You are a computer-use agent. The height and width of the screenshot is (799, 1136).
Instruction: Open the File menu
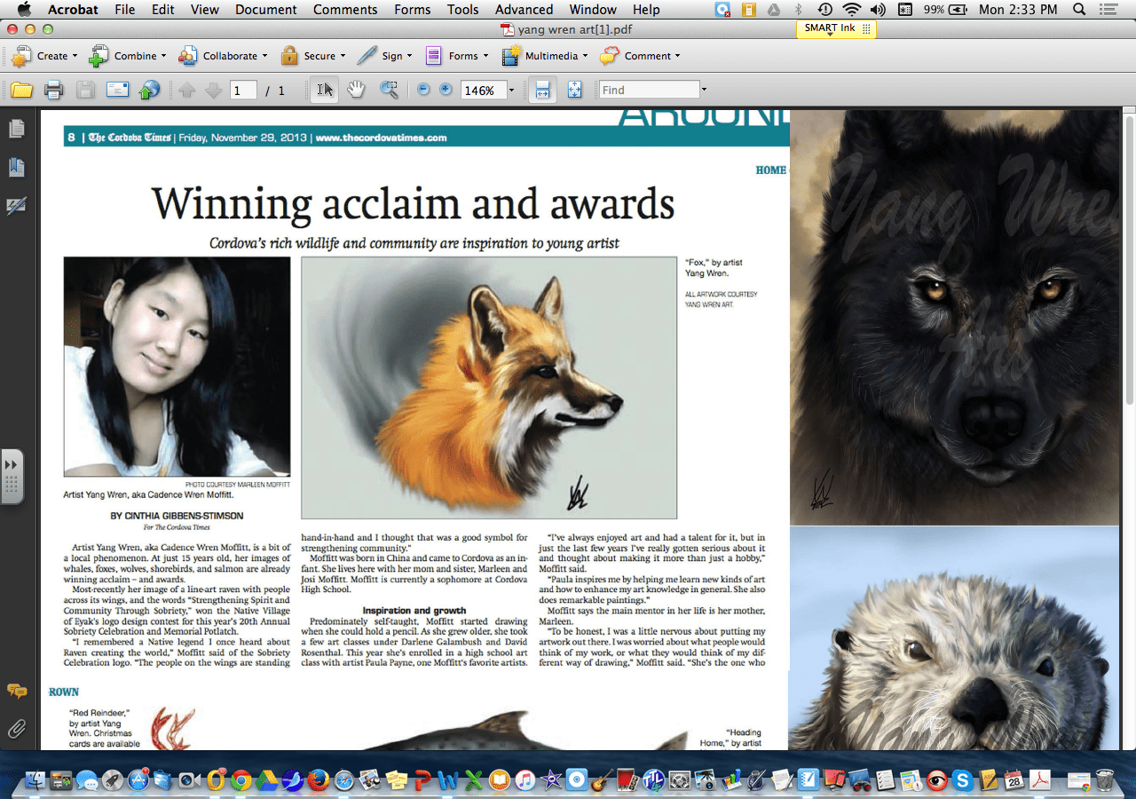click(x=125, y=10)
